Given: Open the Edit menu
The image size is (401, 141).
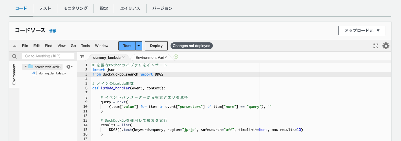Looking at the screenshot, I should click(x=36, y=46).
